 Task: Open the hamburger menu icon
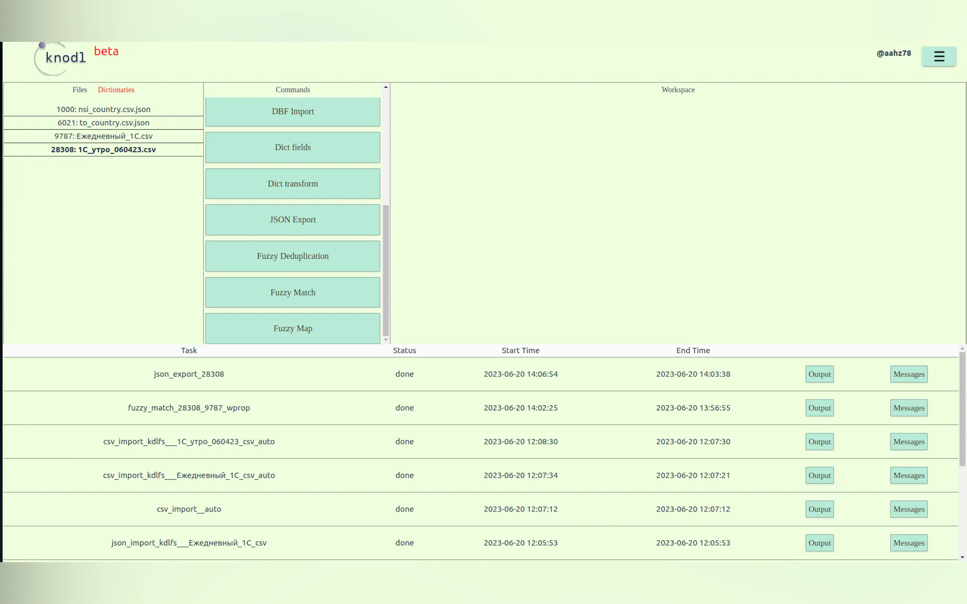(938, 56)
